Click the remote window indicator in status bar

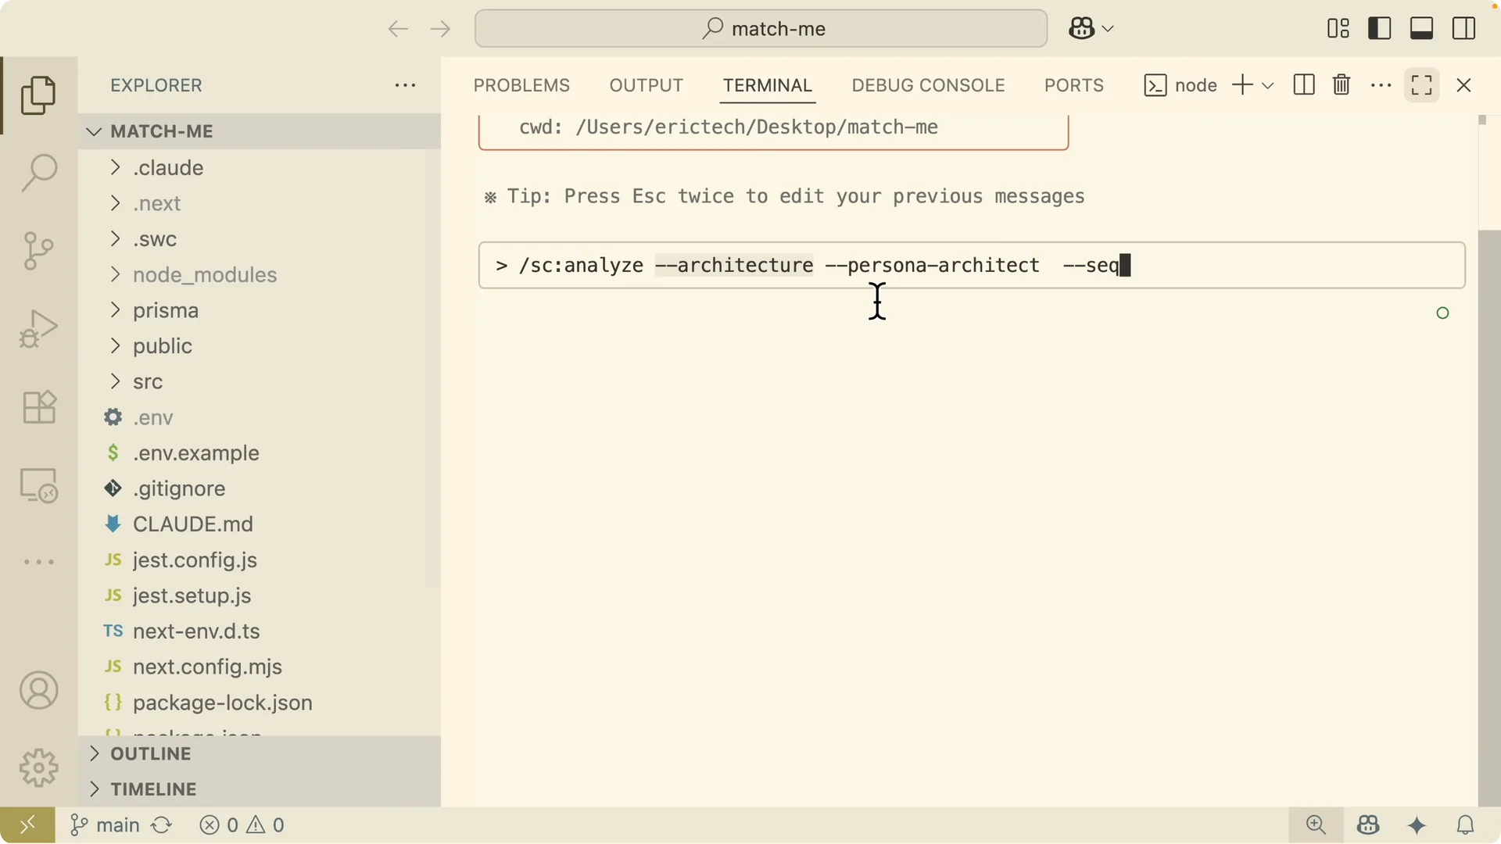[x=27, y=825]
